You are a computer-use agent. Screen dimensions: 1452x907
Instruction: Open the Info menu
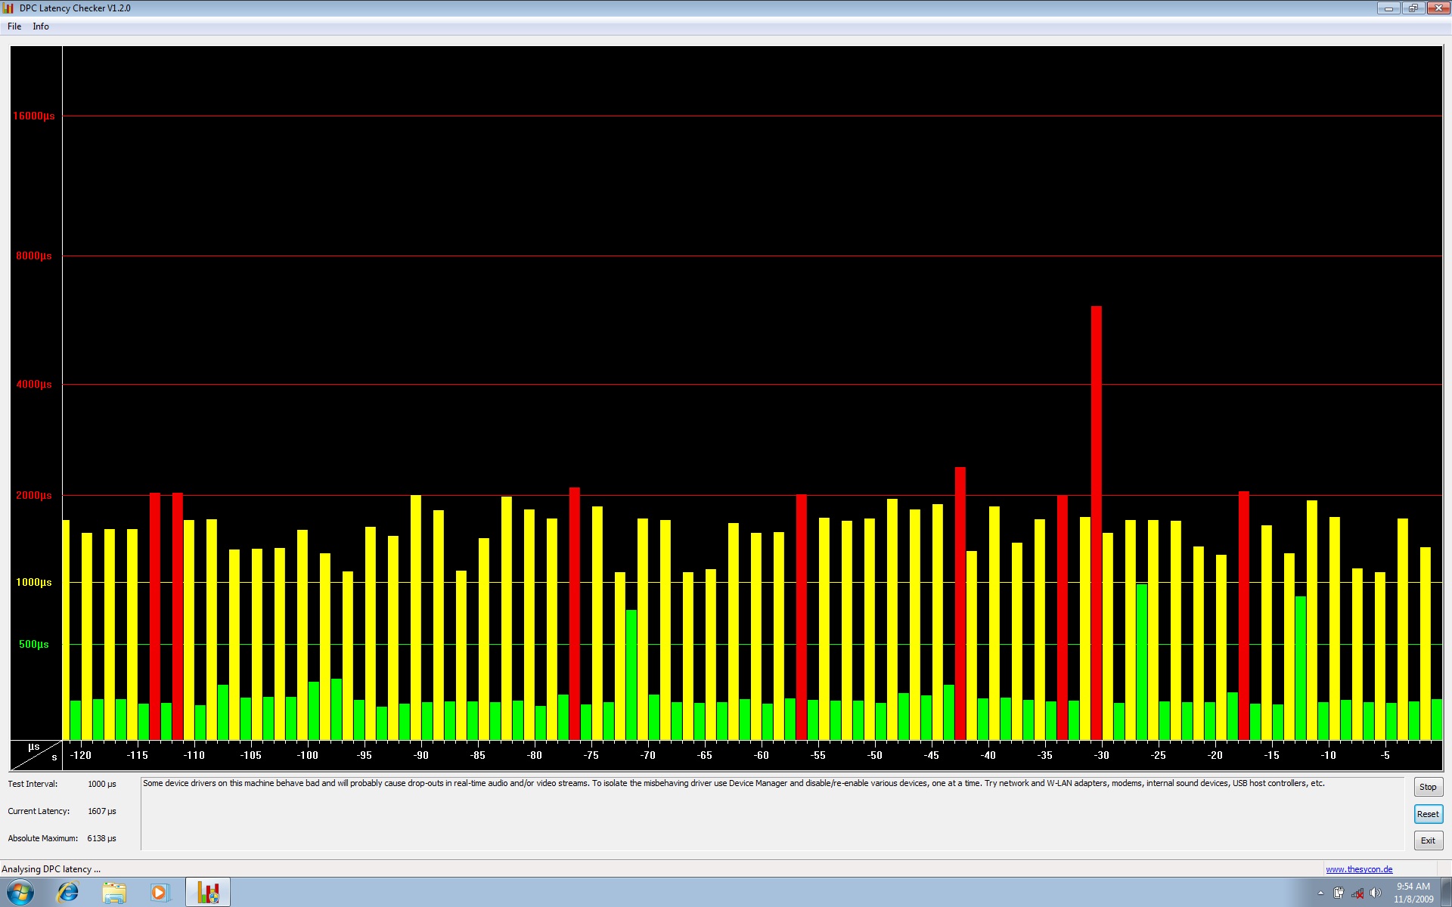[41, 26]
